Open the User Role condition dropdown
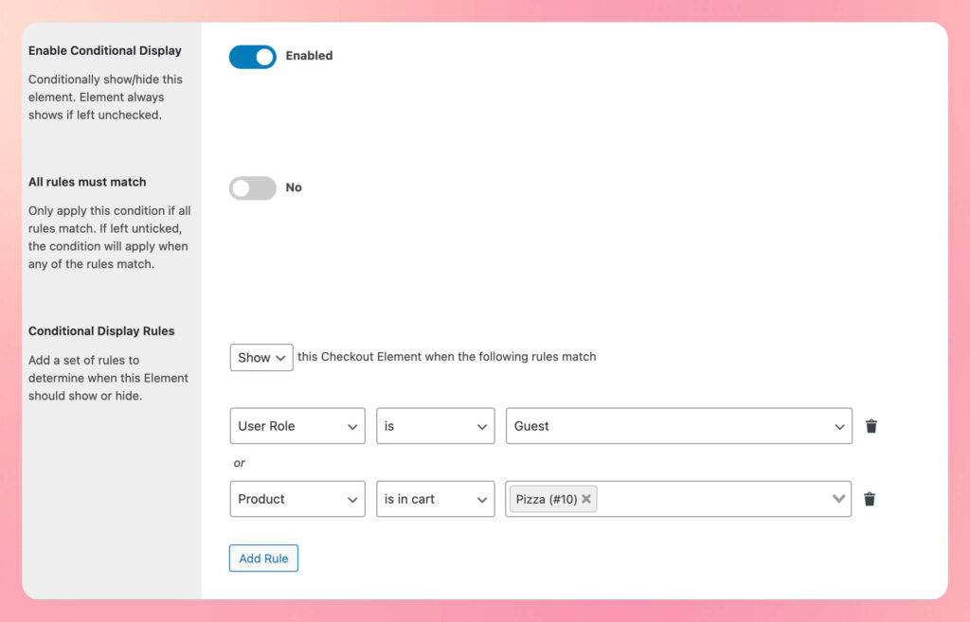This screenshot has height=622, width=970. click(296, 425)
